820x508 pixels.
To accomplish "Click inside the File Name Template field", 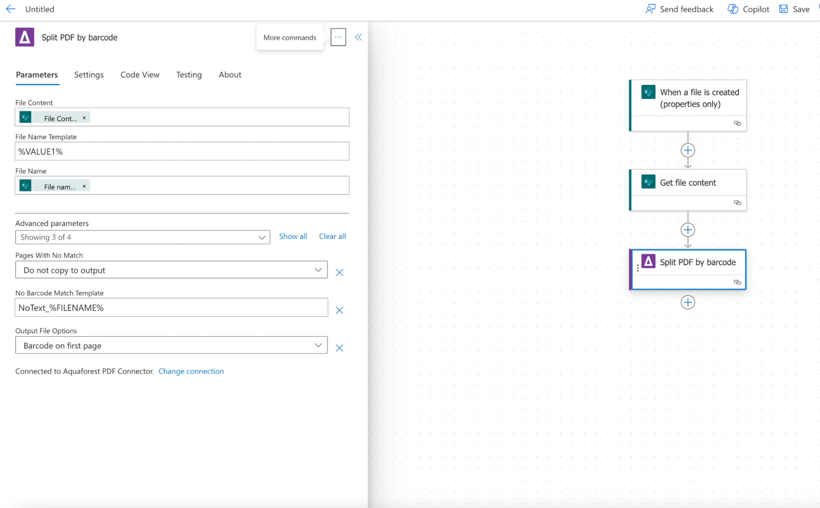I will (x=182, y=151).
